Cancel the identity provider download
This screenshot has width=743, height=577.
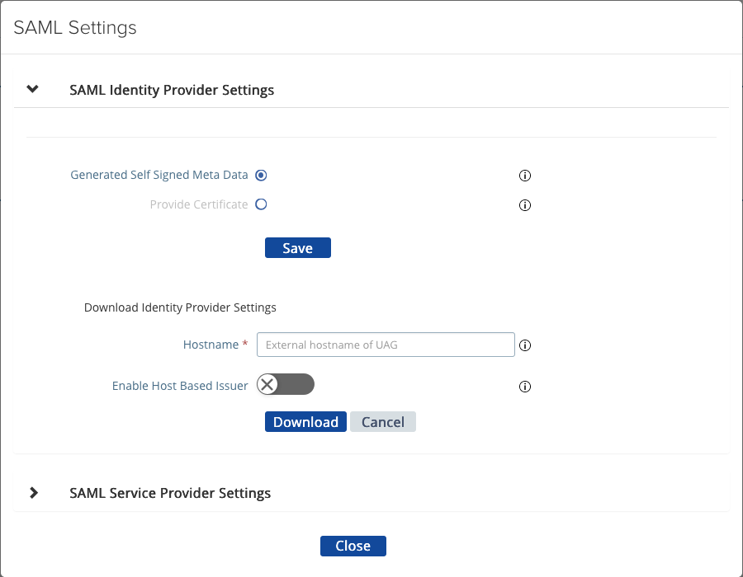[383, 422]
